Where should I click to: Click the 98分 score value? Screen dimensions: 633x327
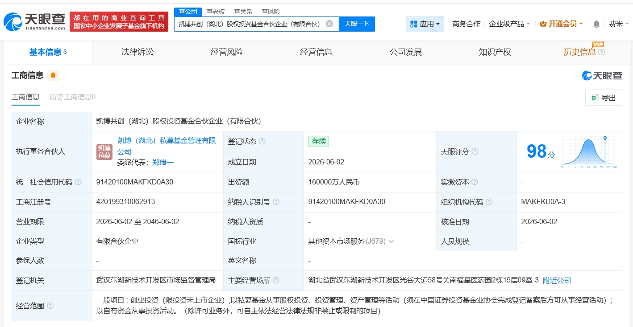[x=541, y=151]
